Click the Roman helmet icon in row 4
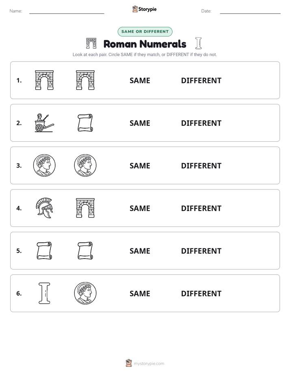Screen dimensions: 290x375 point(44,208)
